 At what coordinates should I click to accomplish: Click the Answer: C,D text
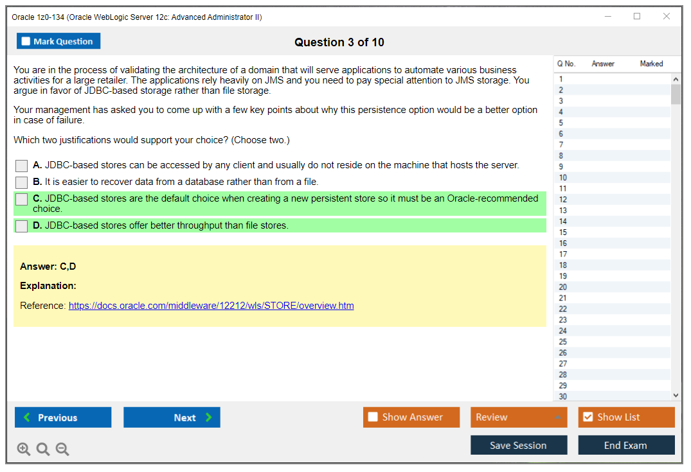click(x=48, y=267)
